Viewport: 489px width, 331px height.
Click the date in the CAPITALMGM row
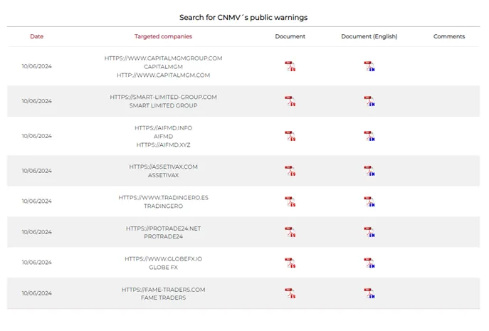coord(37,66)
